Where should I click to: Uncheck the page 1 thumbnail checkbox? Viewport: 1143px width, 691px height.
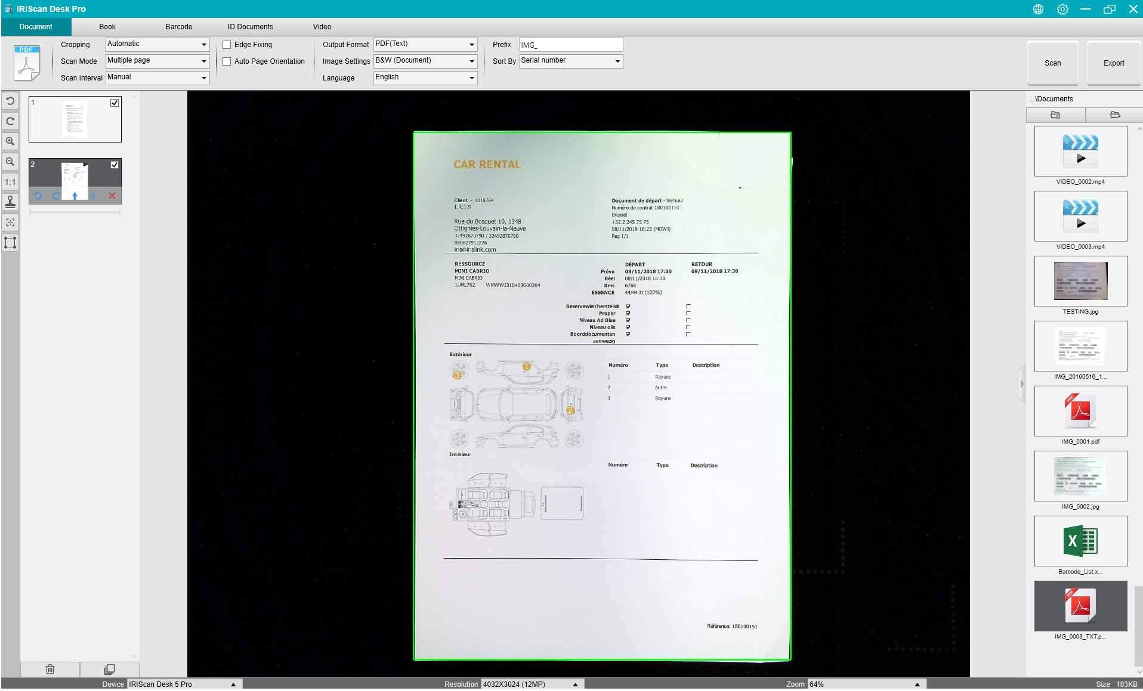pyautogui.click(x=115, y=103)
